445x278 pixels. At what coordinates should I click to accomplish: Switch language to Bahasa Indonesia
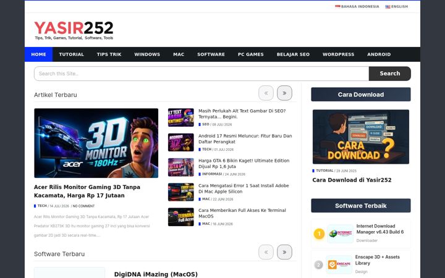tap(357, 7)
